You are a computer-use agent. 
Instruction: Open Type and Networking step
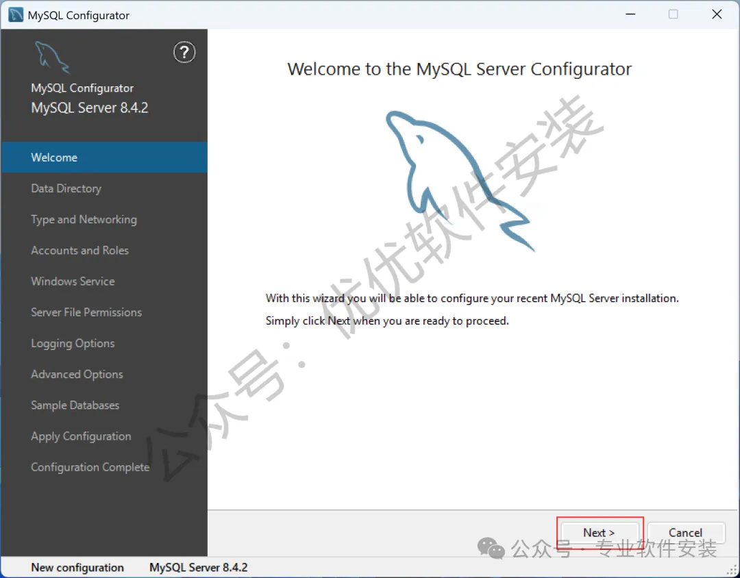[x=104, y=219]
